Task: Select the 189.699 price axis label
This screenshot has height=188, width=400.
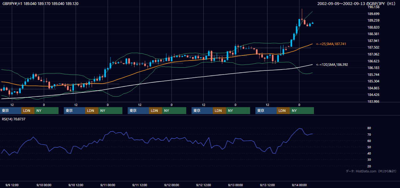Action: click(373, 14)
